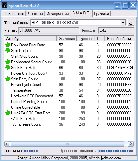
Task: Click value 200 for UltraATA CRC Error Rate
Action: tap(62, 113)
